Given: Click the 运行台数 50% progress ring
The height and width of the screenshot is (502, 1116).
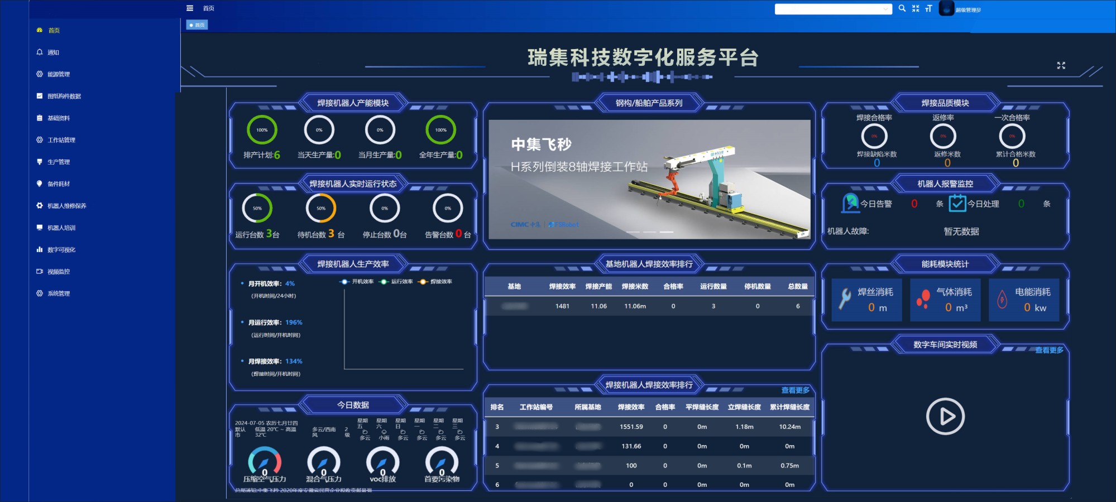Looking at the screenshot, I should tap(257, 208).
